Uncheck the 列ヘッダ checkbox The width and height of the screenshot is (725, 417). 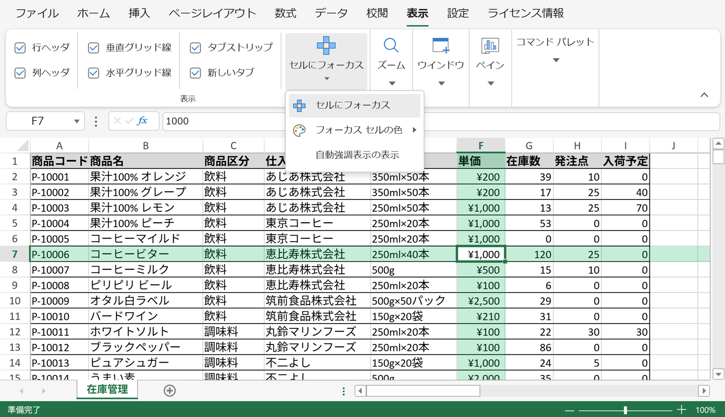pos(20,73)
